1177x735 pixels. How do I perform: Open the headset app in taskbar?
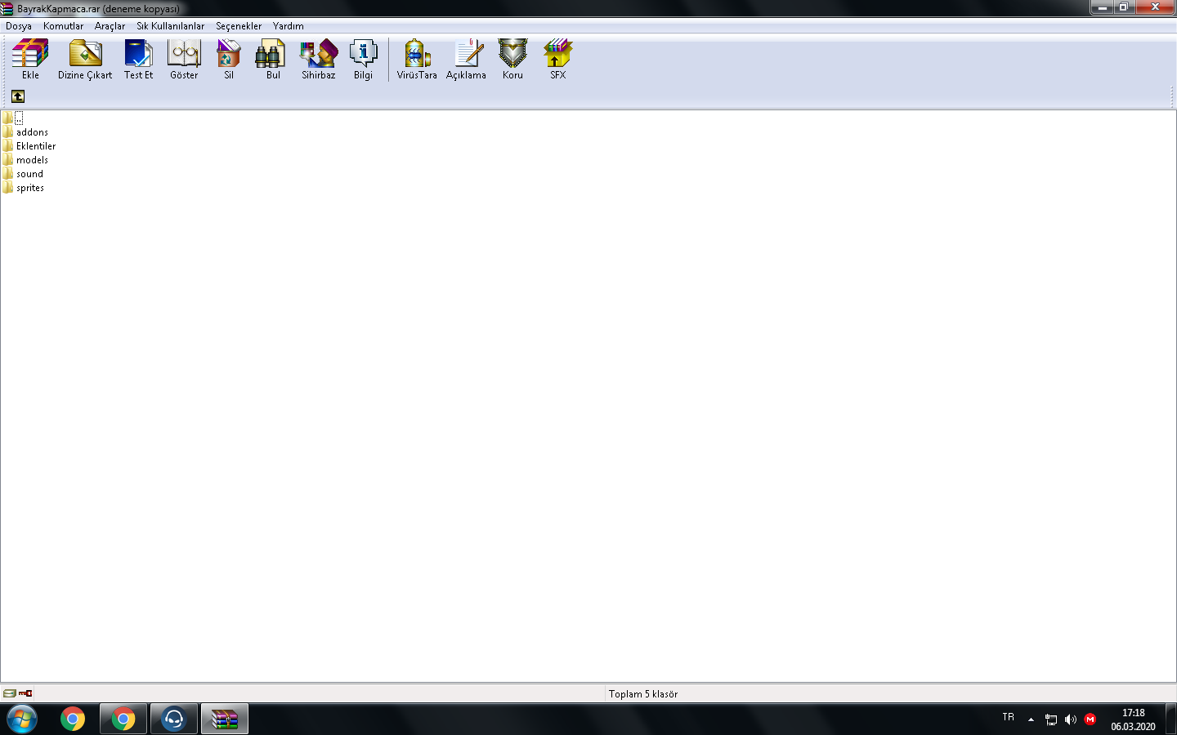[x=174, y=719]
